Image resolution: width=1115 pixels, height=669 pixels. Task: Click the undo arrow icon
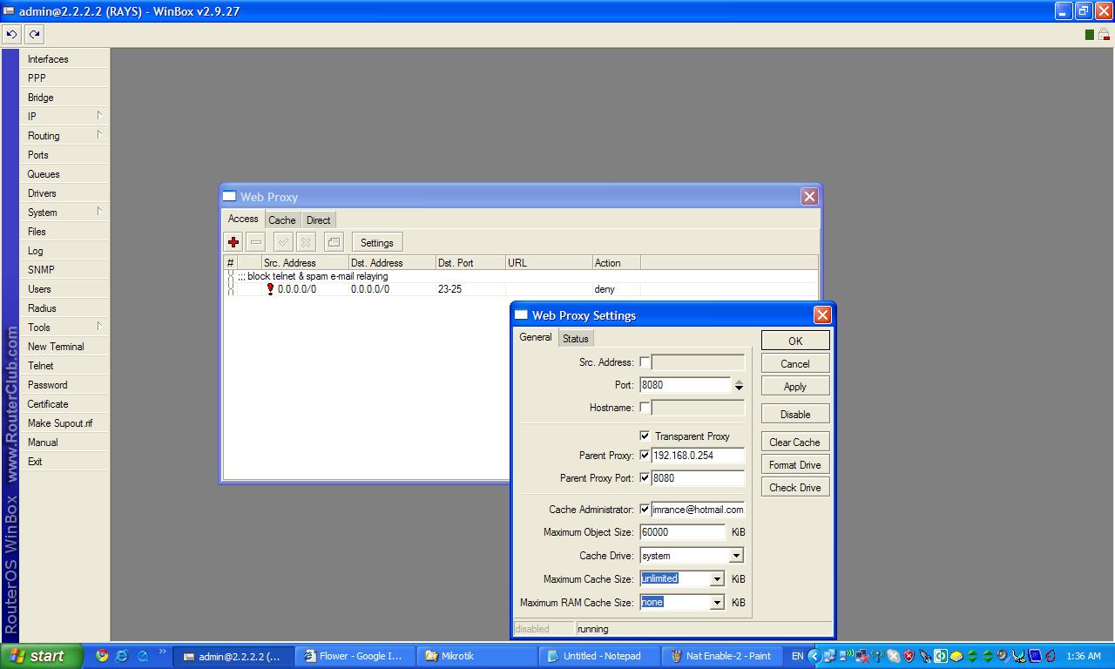(10, 34)
